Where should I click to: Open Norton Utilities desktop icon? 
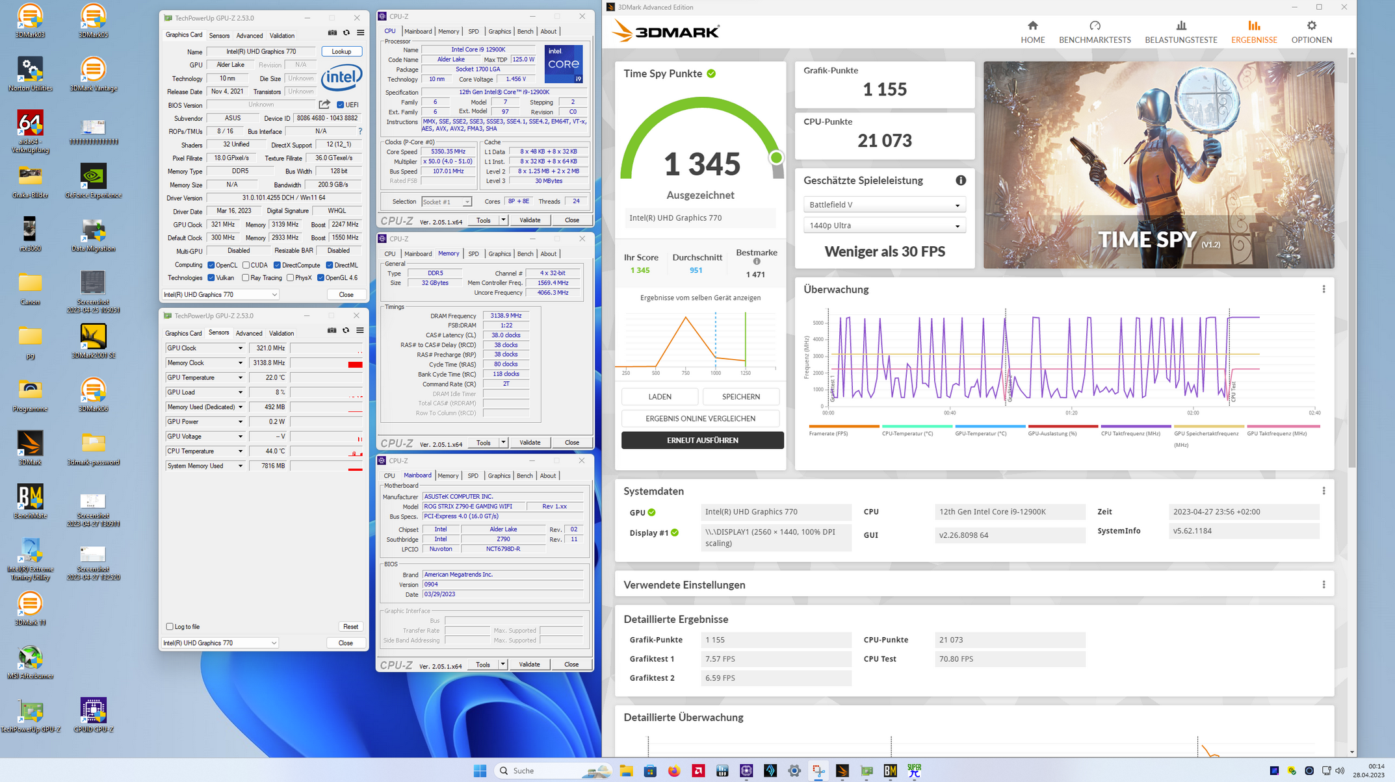coord(30,73)
